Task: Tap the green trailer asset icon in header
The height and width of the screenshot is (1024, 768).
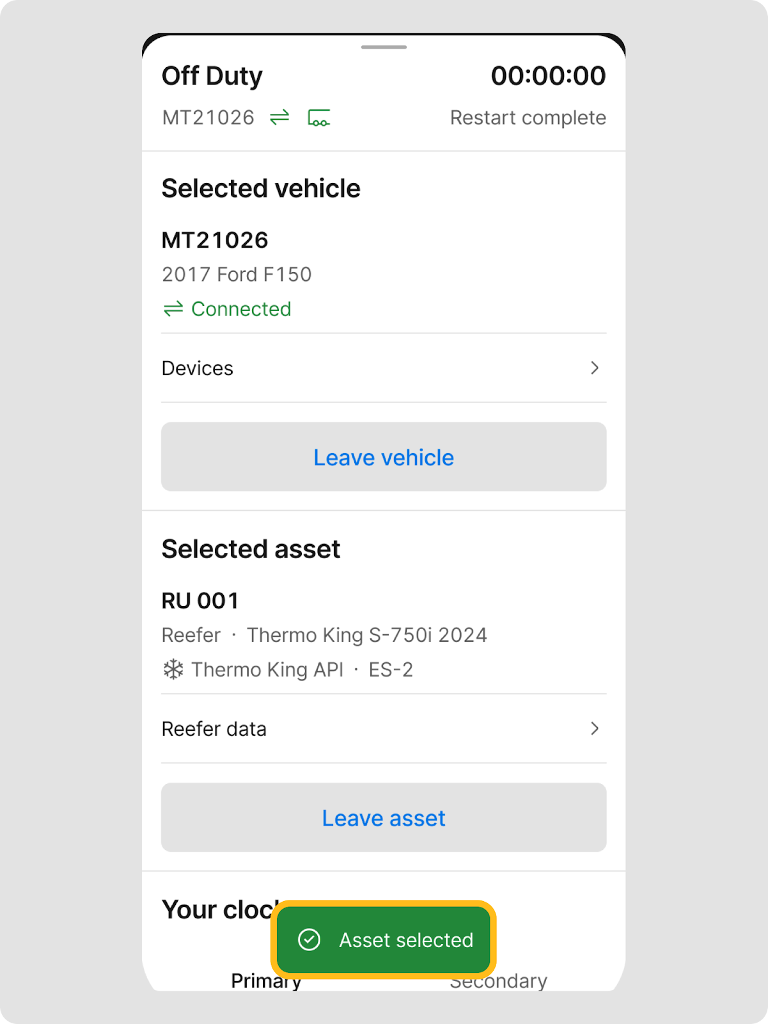Action: click(318, 118)
